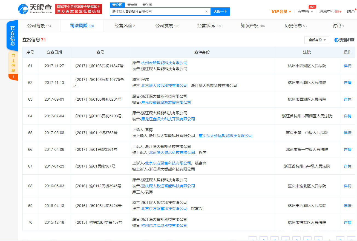Screen dimensions: 357x241
Task: Go to page 3 in pagination
Action: point(285,239)
